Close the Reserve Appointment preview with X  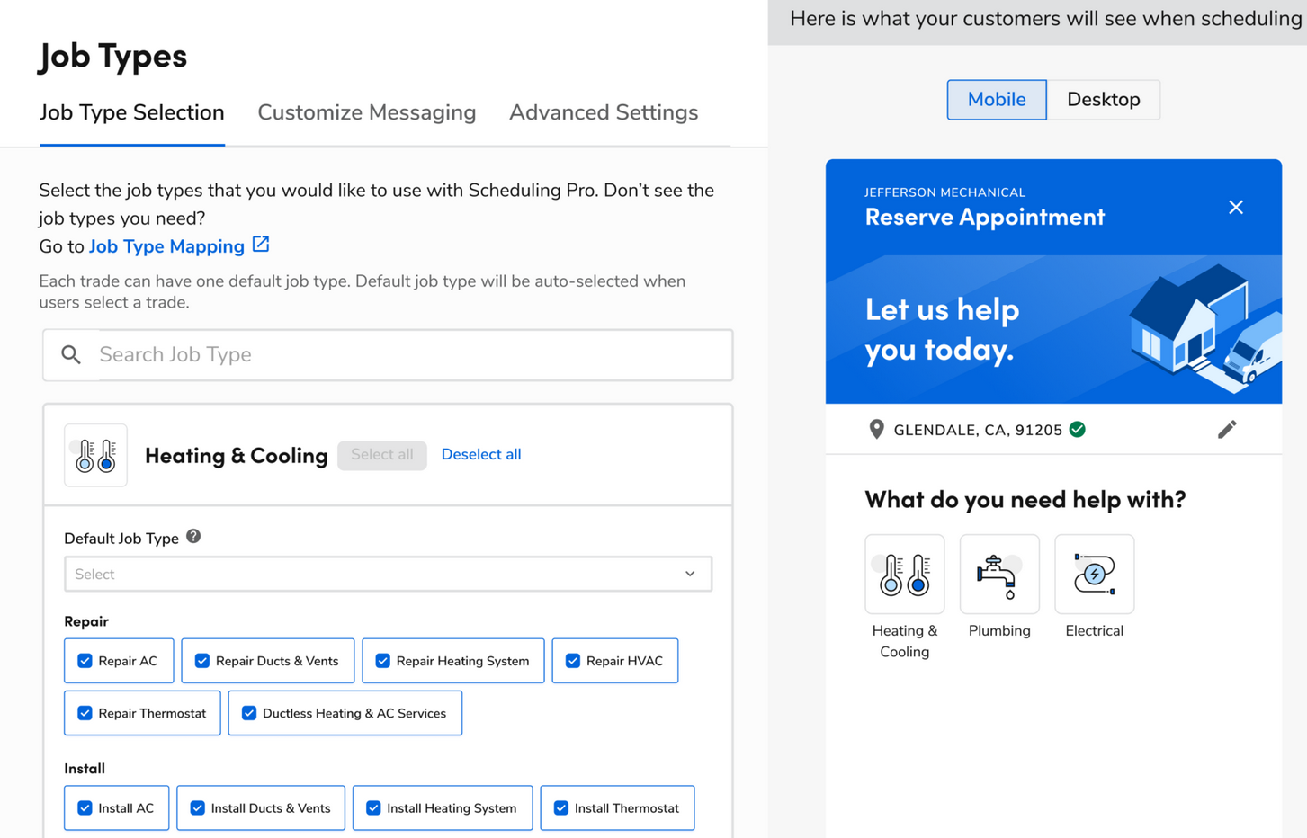point(1235,208)
